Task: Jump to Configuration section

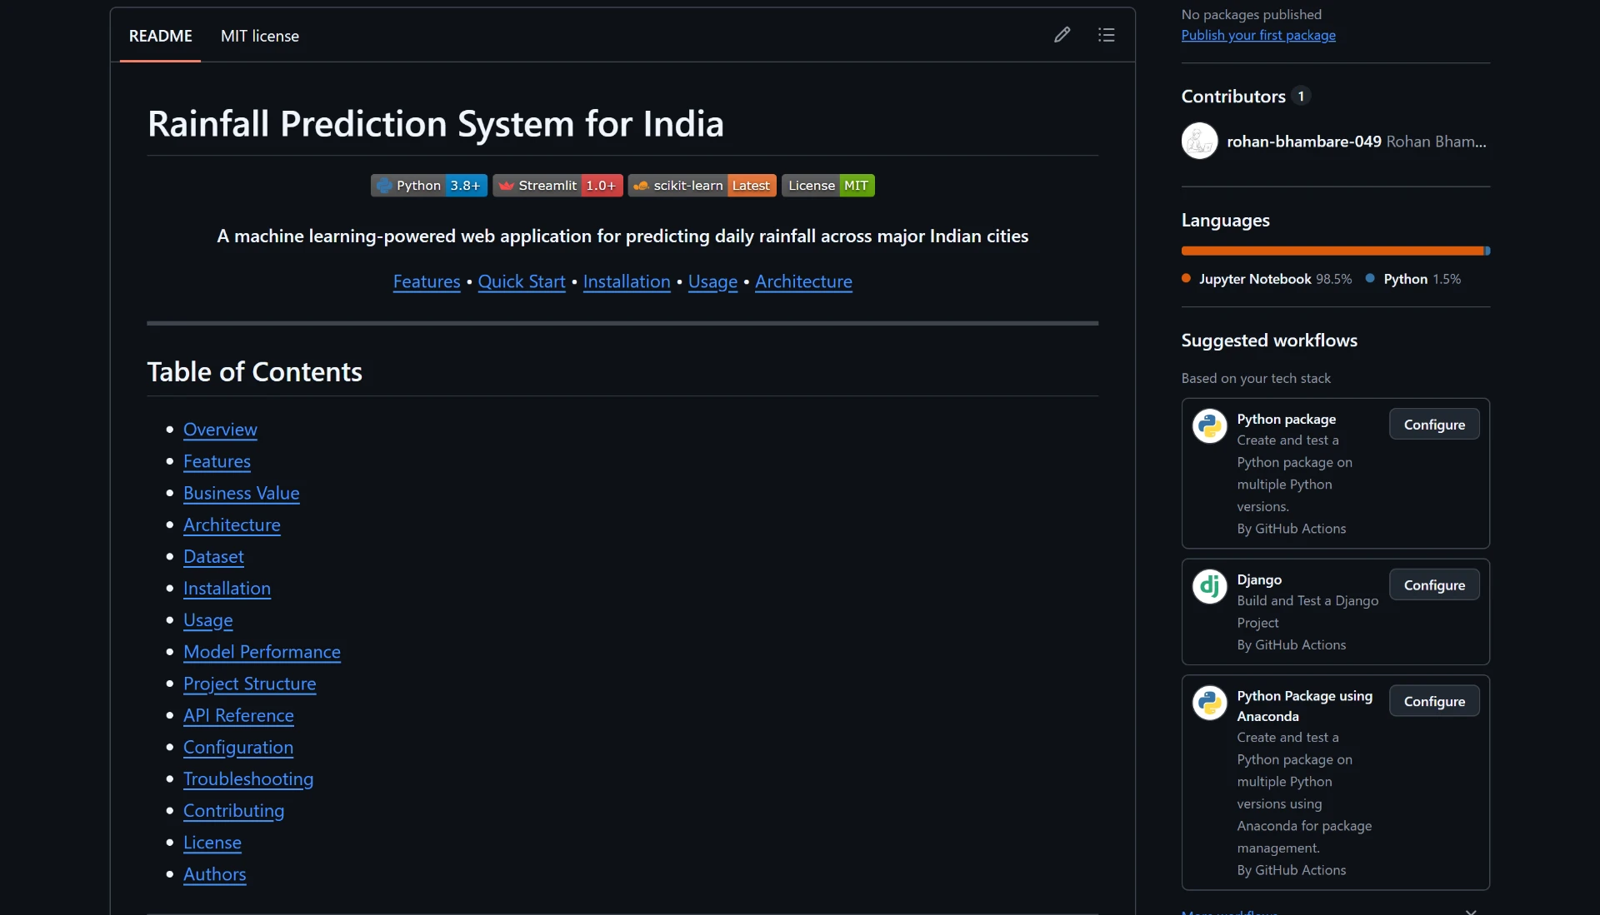Action: click(238, 748)
